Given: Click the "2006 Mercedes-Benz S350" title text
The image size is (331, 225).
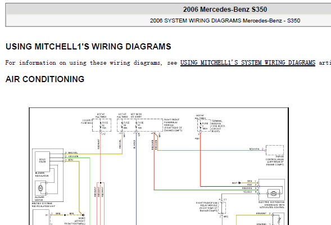Looking at the screenshot, I should coord(225,10).
